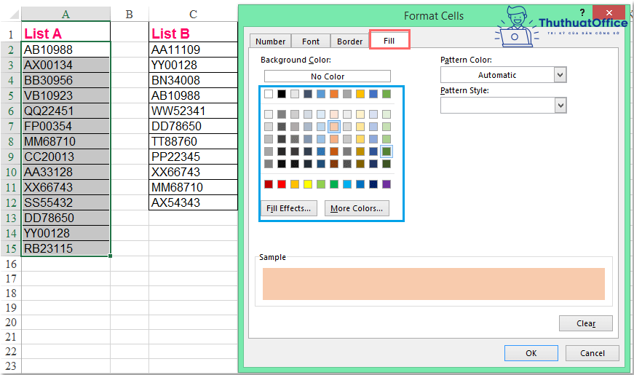Viewport: 634px width, 375px height.
Task: Select cell 'MM68710' in List A column
Action: coord(66,141)
